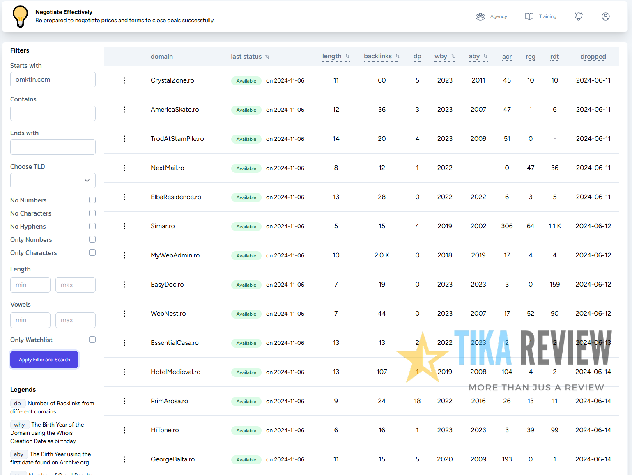Open the kebab menu next to Simar.ro

(x=124, y=226)
